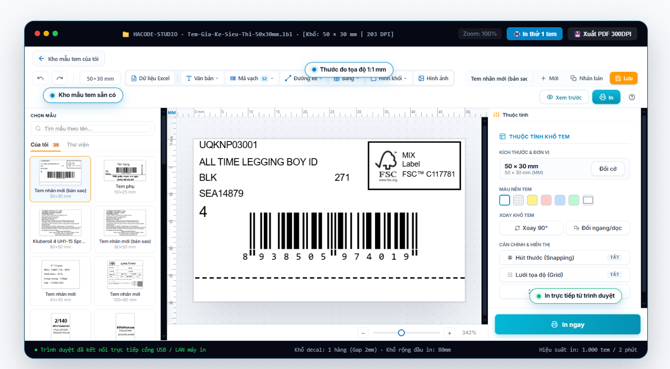Pick the light green background color
Image resolution: width=670 pixels, height=369 pixels.
point(574,200)
